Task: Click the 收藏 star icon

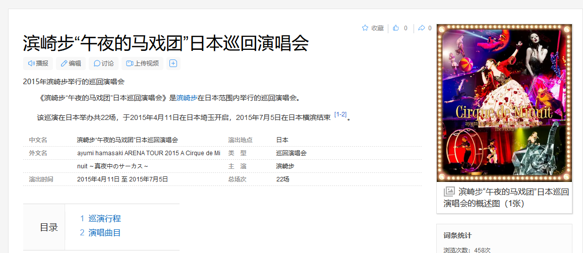Action: coord(365,28)
